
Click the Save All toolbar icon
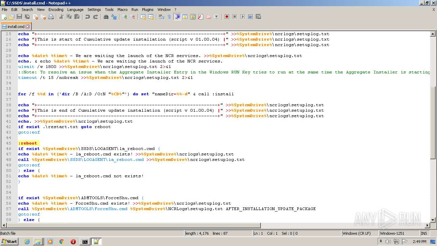click(x=27, y=17)
